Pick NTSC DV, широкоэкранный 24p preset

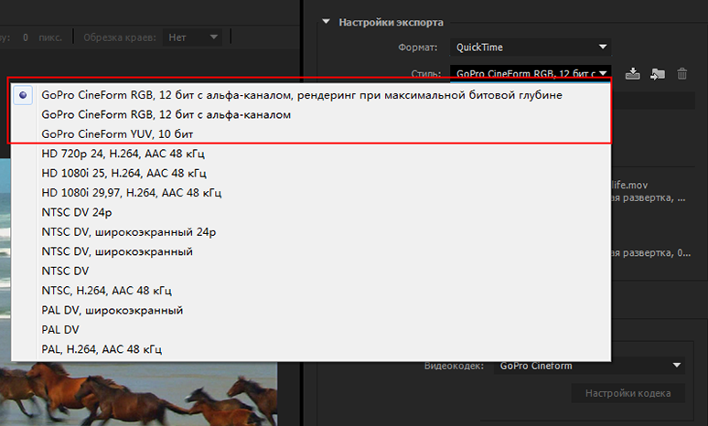(x=312, y=232)
